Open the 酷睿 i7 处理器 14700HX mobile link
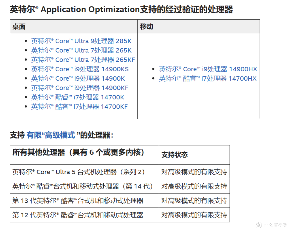290x231 pixels. [x=208, y=79]
